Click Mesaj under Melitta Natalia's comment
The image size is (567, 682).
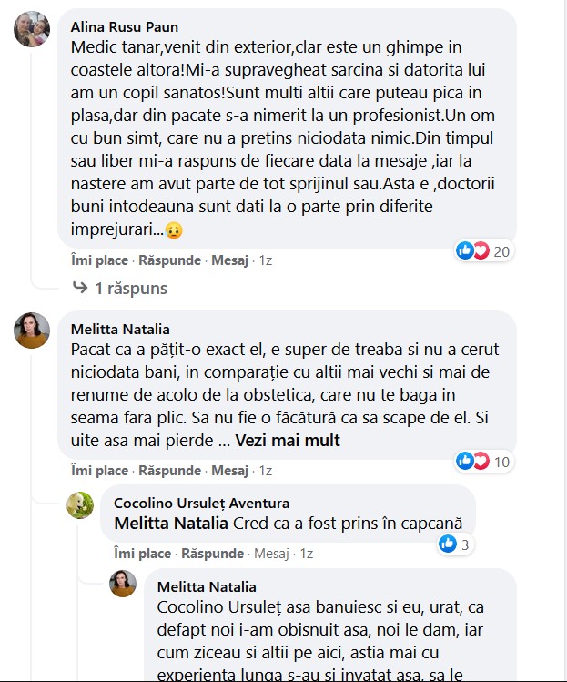pos(230,471)
